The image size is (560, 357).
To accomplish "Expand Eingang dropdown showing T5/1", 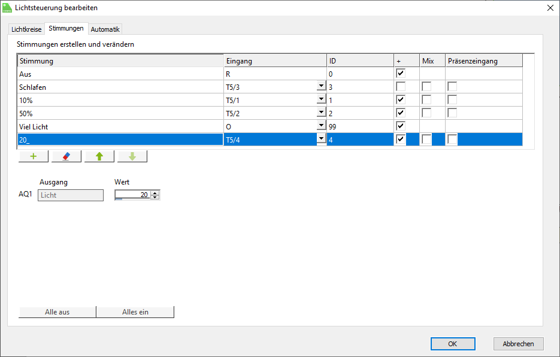I will pyautogui.click(x=321, y=99).
